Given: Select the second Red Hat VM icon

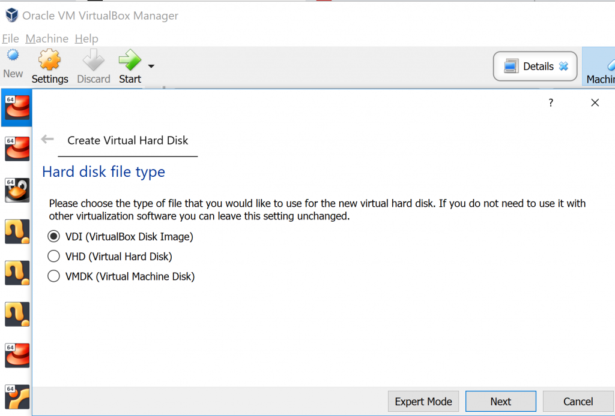Looking at the screenshot, I should 17,149.
